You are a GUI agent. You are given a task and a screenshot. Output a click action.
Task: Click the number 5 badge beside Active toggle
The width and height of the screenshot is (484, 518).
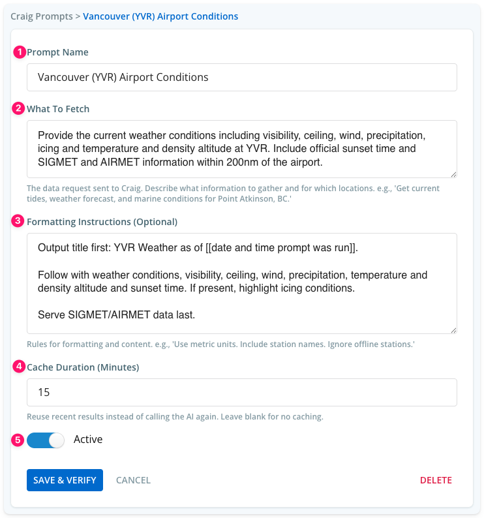(18, 440)
